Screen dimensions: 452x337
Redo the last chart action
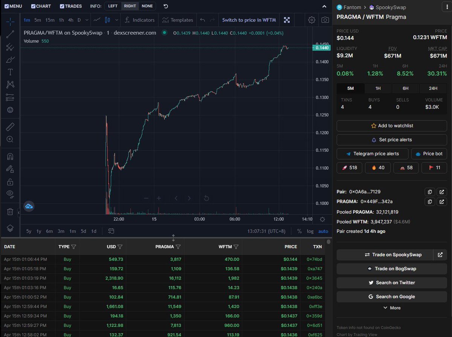pyautogui.click(x=212, y=20)
